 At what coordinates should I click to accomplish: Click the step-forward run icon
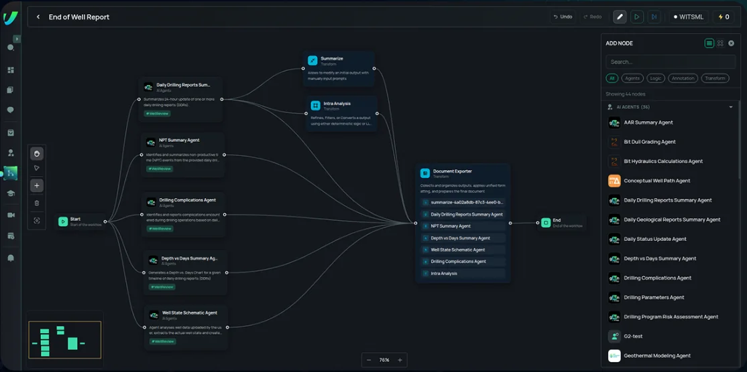(x=654, y=17)
